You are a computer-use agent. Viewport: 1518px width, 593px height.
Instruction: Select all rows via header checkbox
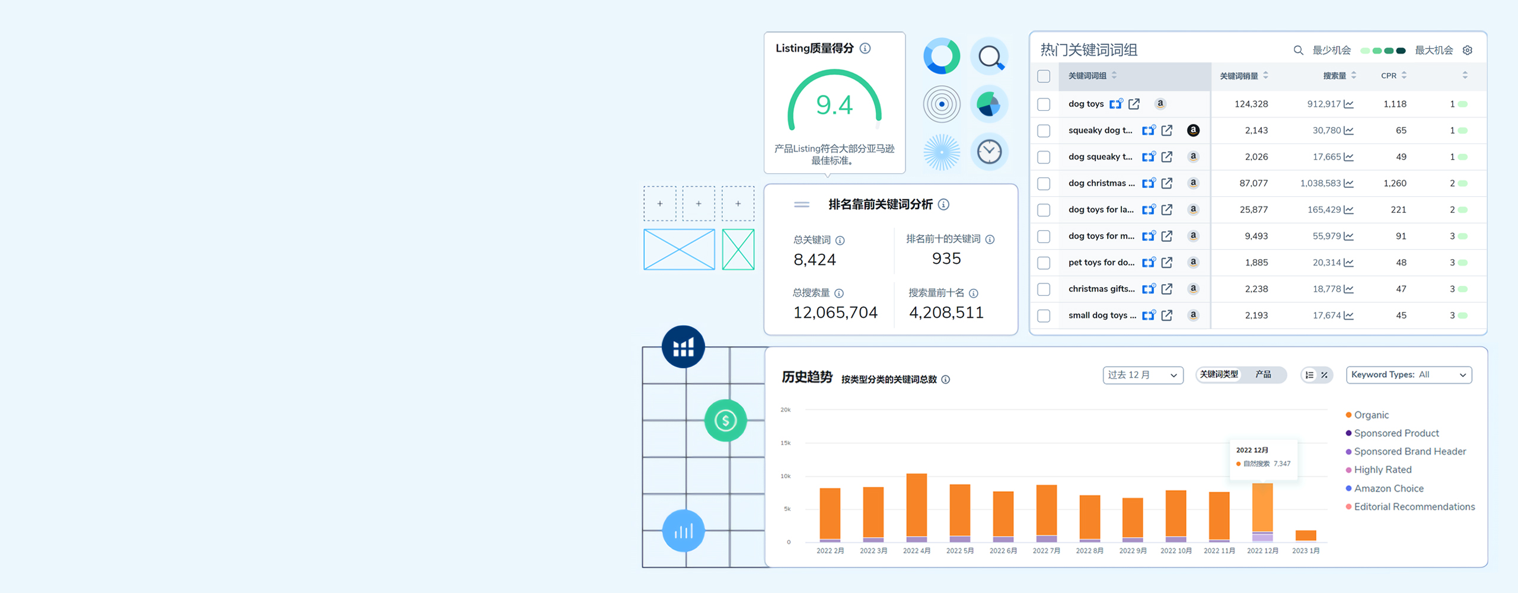click(1044, 76)
